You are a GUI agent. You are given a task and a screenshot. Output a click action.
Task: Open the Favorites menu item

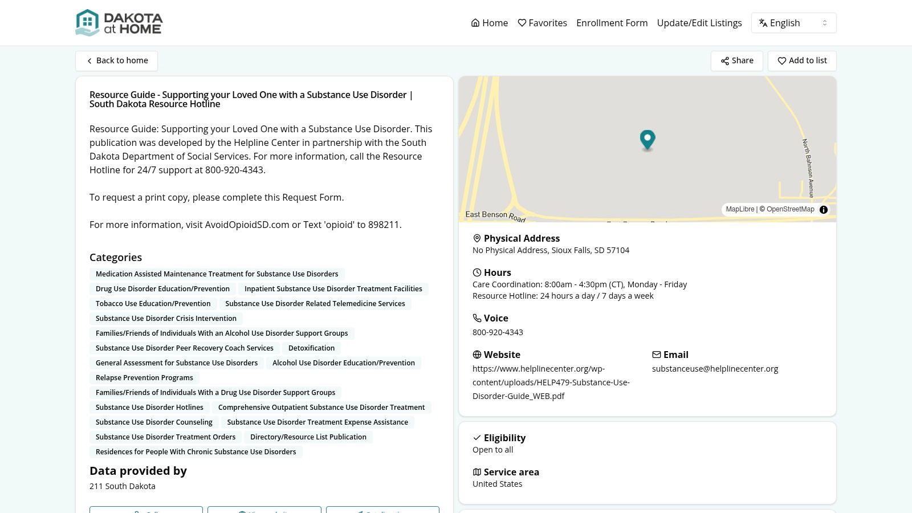[x=542, y=23]
